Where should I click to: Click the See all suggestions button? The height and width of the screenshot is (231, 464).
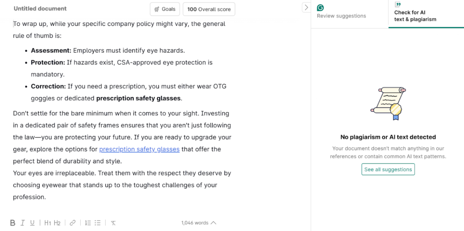pos(388,169)
